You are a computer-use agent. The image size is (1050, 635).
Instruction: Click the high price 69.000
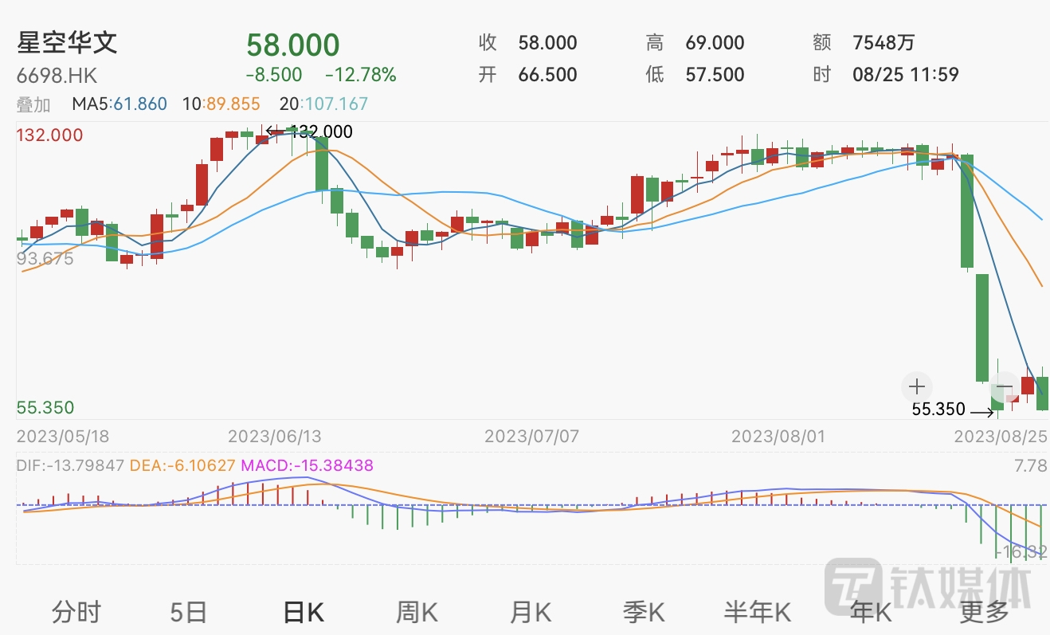tap(715, 42)
